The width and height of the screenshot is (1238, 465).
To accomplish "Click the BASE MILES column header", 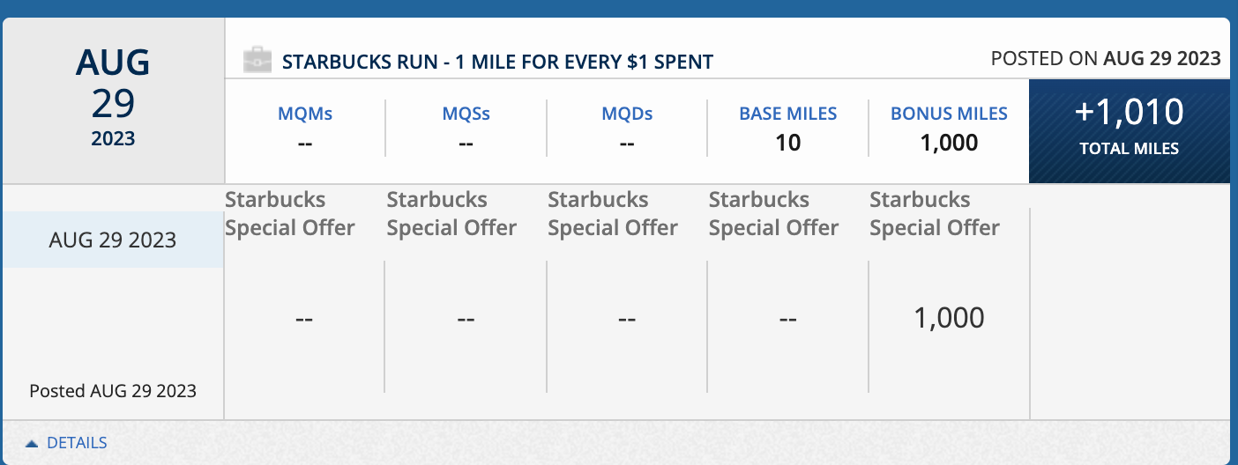I will point(787,114).
